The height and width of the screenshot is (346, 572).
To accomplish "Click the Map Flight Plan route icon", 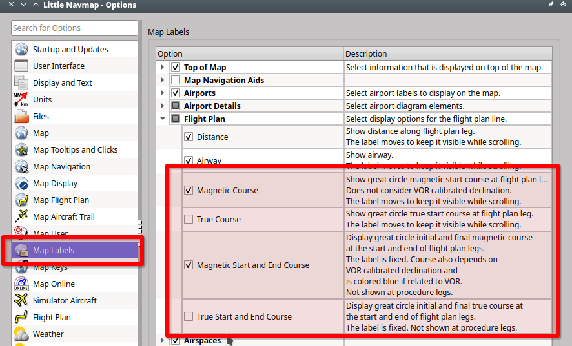I will coord(21,200).
